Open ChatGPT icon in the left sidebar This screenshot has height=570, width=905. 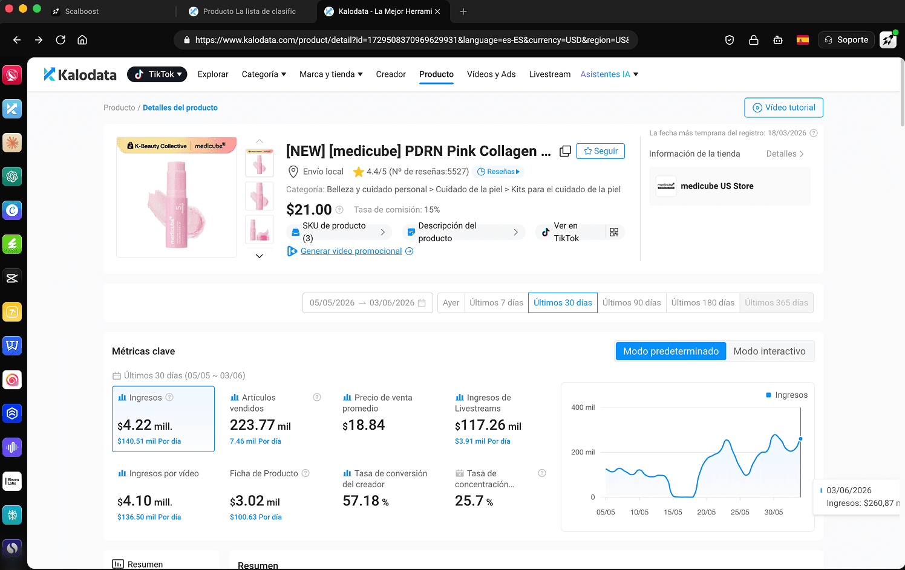pyautogui.click(x=12, y=177)
